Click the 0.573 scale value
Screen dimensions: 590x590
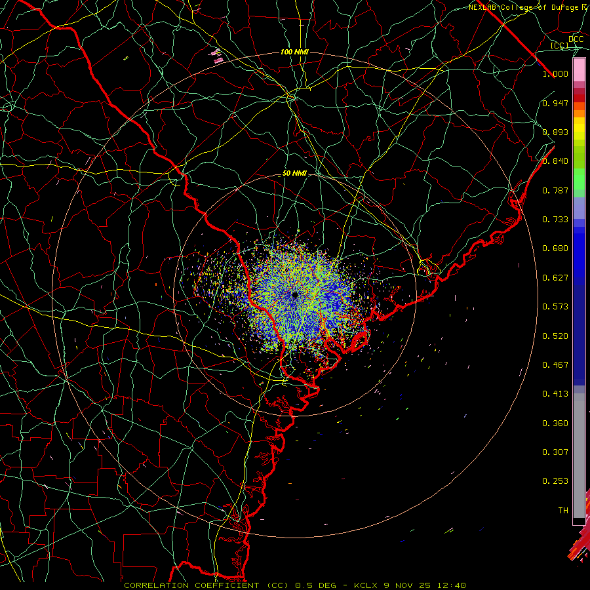click(555, 307)
